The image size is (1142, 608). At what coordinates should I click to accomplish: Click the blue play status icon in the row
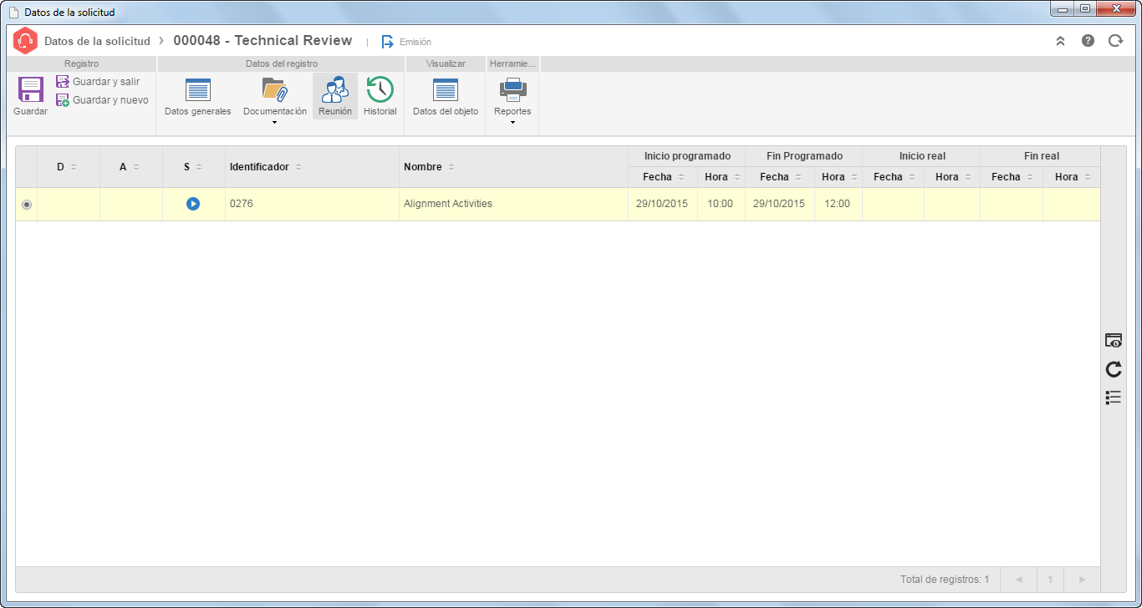(193, 204)
